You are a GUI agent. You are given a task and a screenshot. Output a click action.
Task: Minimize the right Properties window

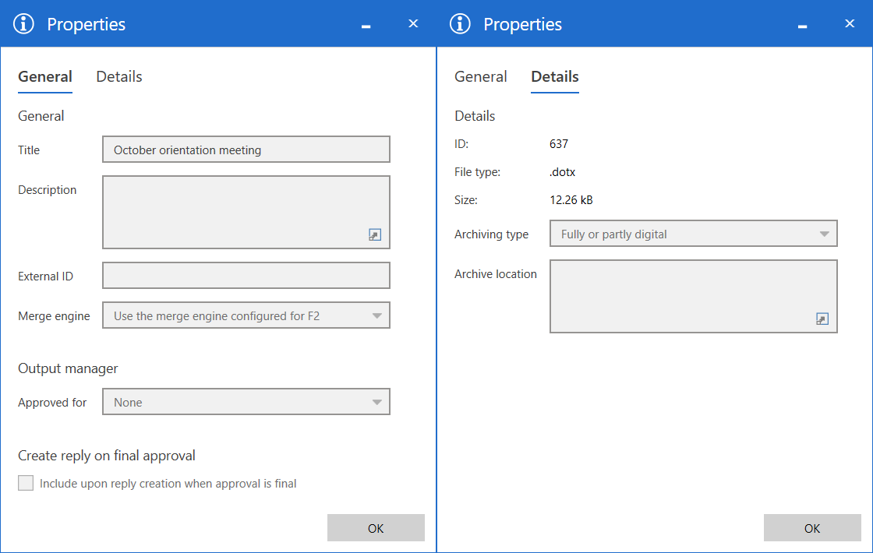click(802, 26)
